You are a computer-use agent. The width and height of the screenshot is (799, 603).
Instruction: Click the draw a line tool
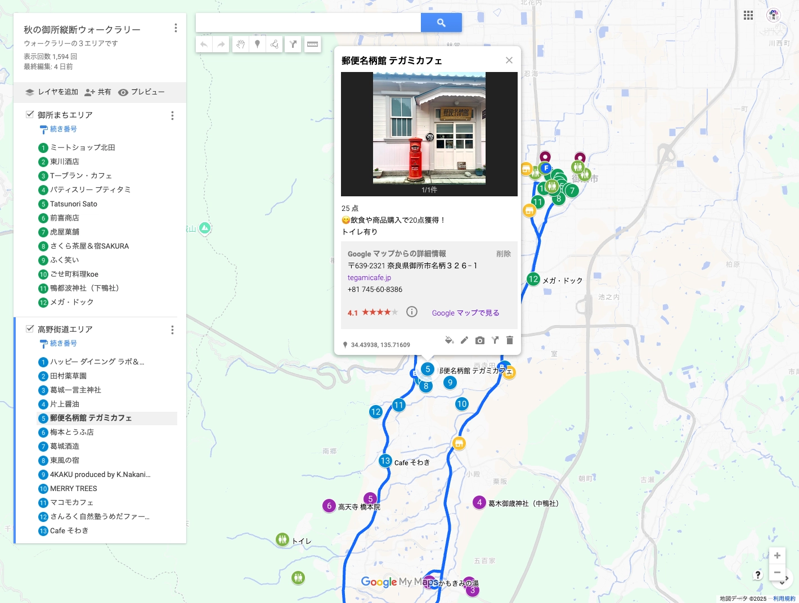pos(275,44)
